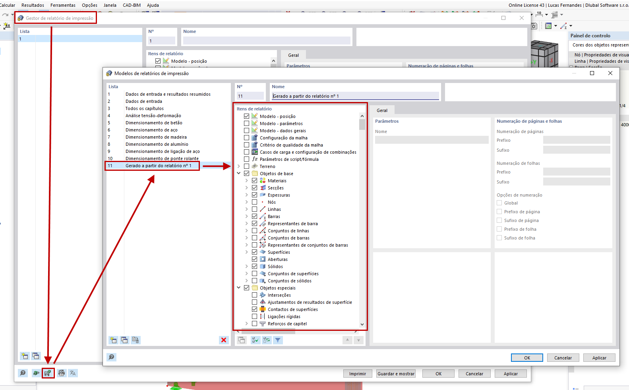Click the Imprimir button in report manager
This screenshot has width=629, height=390.
click(x=358, y=374)
